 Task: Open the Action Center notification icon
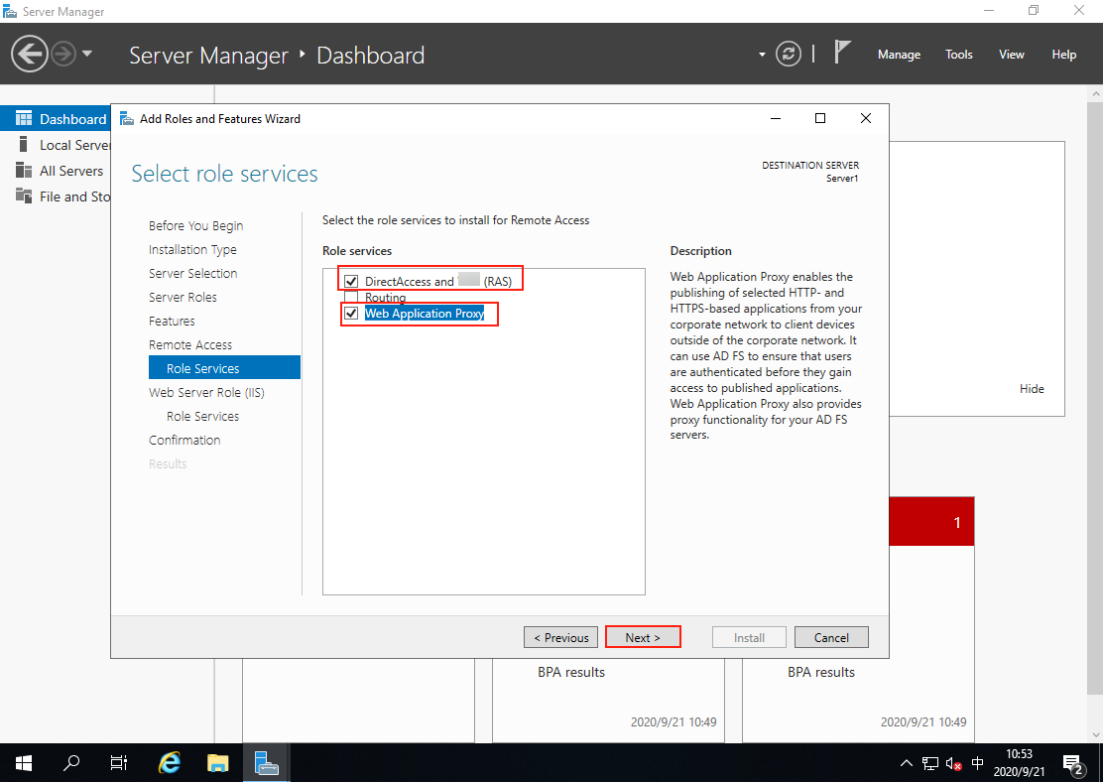[1073, 764]
